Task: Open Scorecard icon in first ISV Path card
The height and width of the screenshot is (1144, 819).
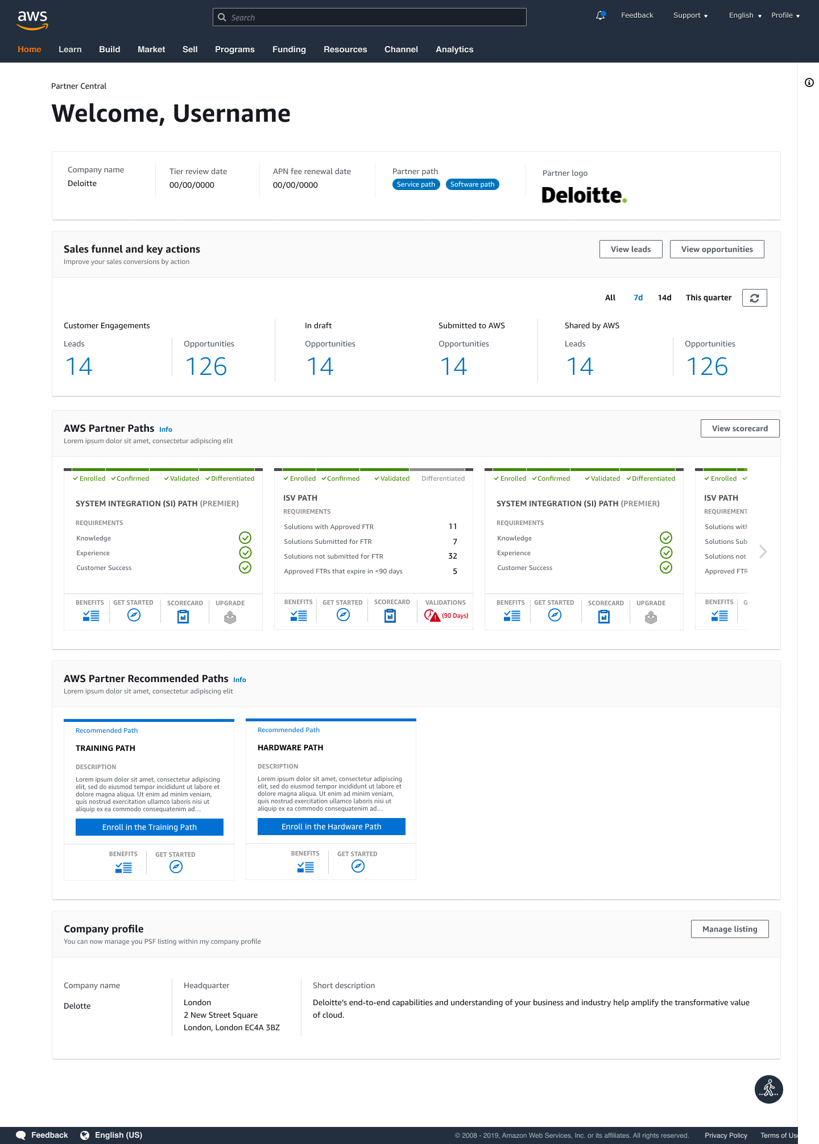Action: [x=390, y=616]
